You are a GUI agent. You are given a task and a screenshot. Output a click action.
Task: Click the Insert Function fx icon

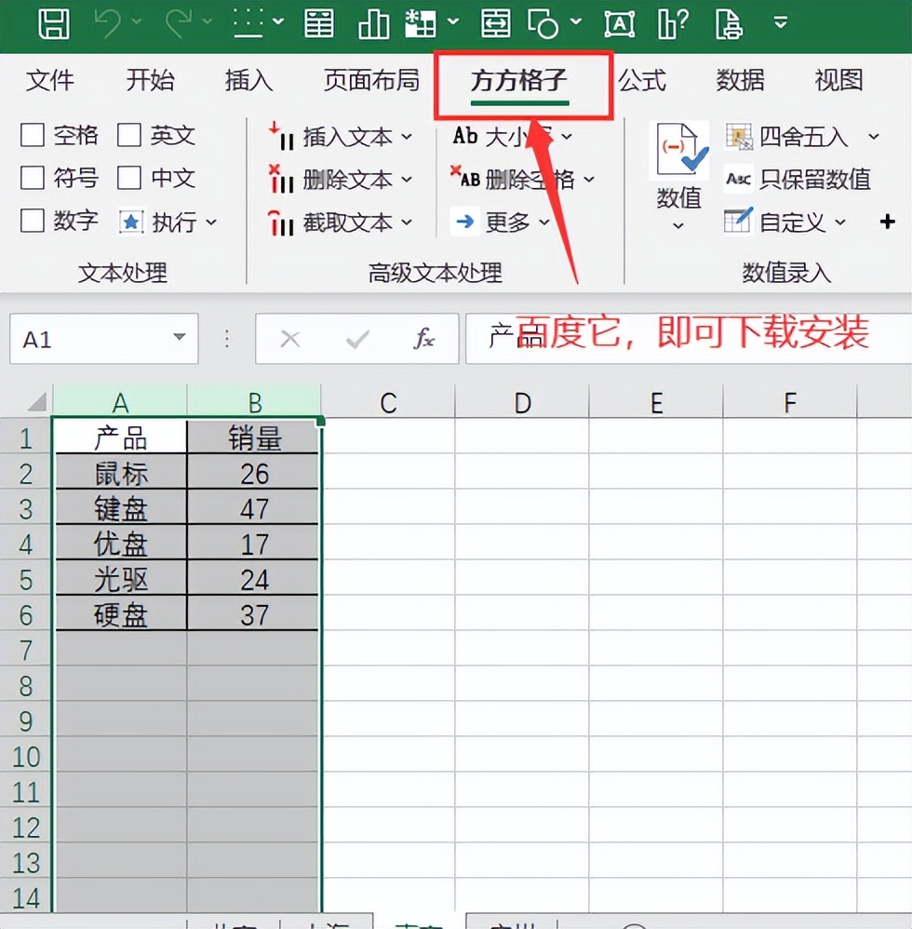click(424, 339)
